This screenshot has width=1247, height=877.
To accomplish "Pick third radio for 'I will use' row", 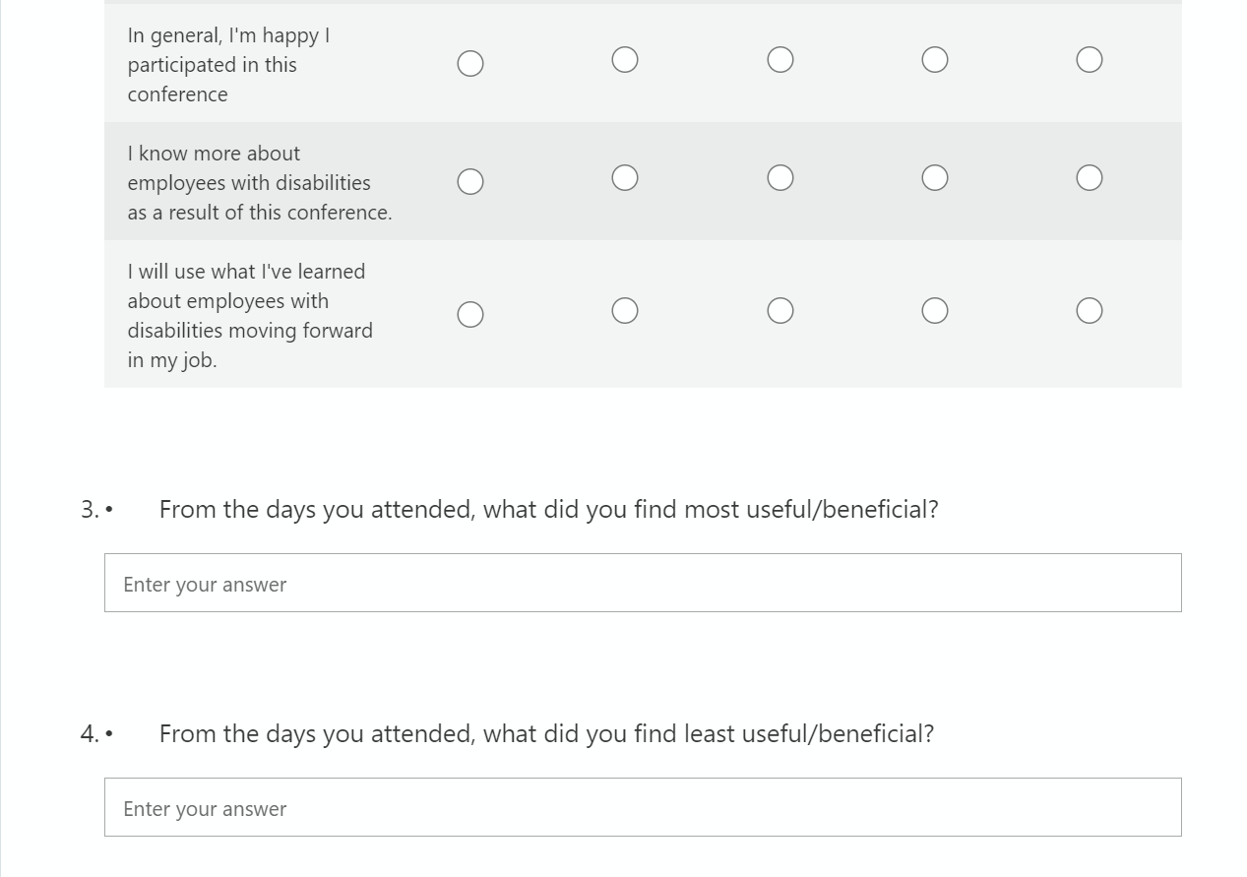I will click(x=780, y=311).
